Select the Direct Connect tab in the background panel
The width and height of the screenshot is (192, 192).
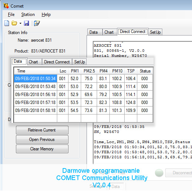(133, 32)
